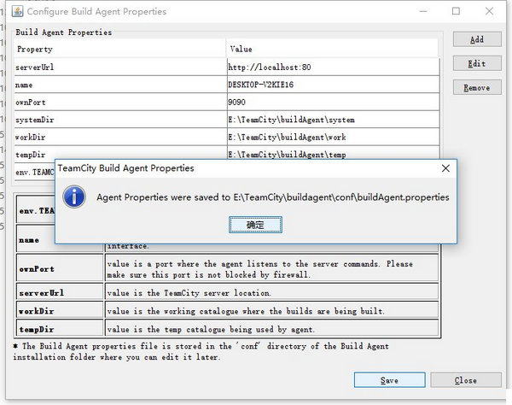The image size is (512, 405).
Task: Click the Add button
Action: tap(477, 39)
